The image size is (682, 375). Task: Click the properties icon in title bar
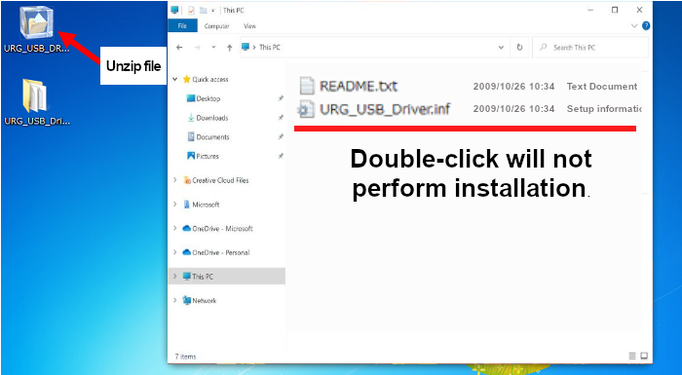coord(191,11)
